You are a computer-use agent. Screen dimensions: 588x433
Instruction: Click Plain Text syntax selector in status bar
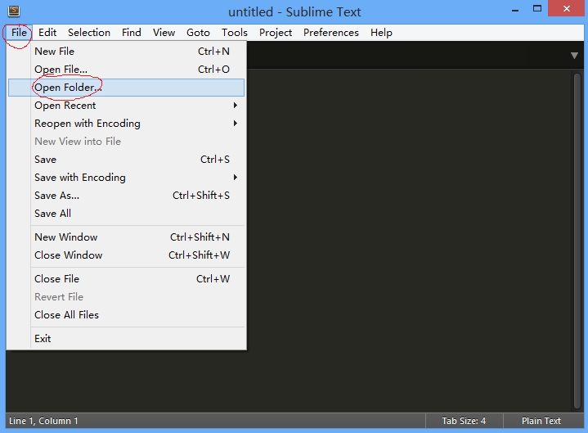click(x=541, y=421)
